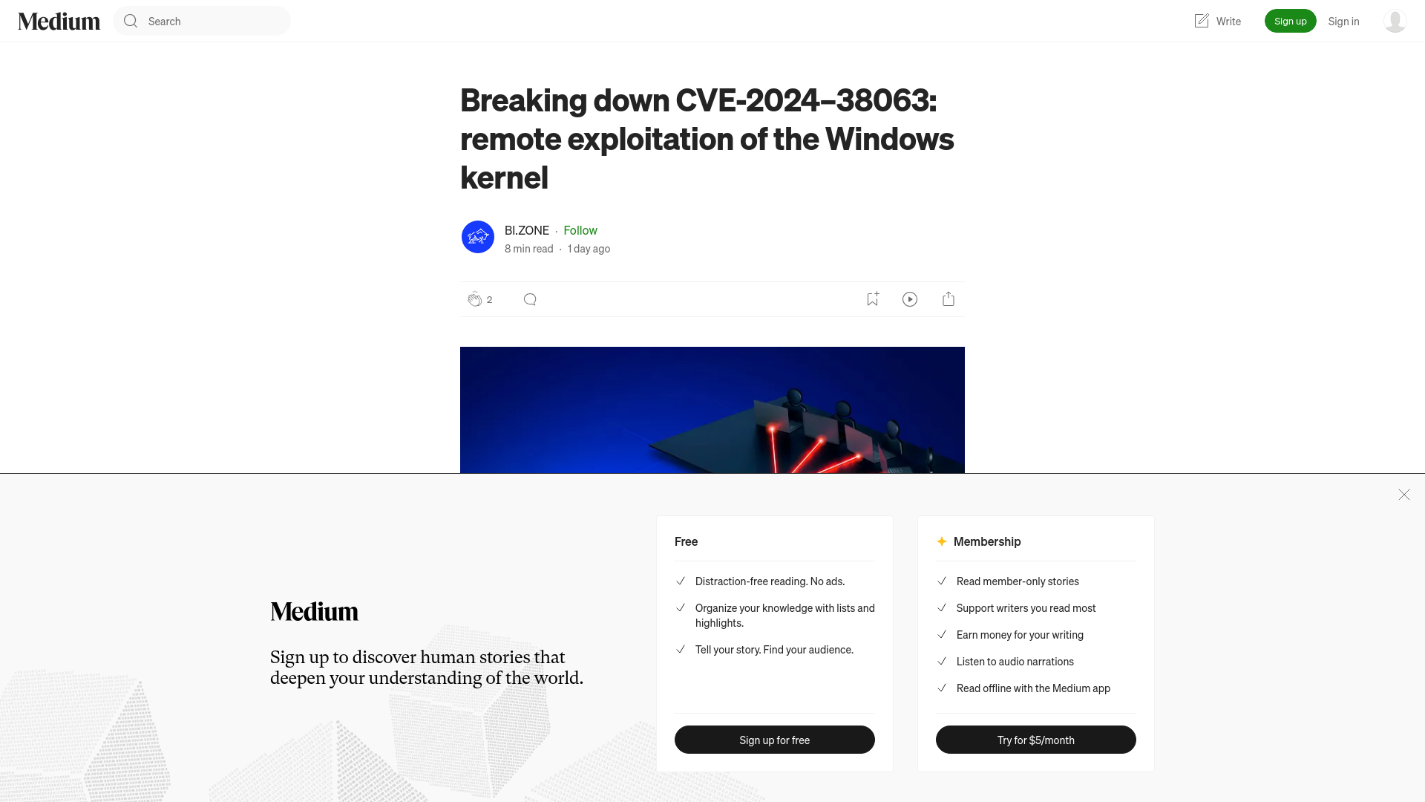Screen dimensions: 1425x802
Task: Click Sign up for free button
Action: point(774,740)
